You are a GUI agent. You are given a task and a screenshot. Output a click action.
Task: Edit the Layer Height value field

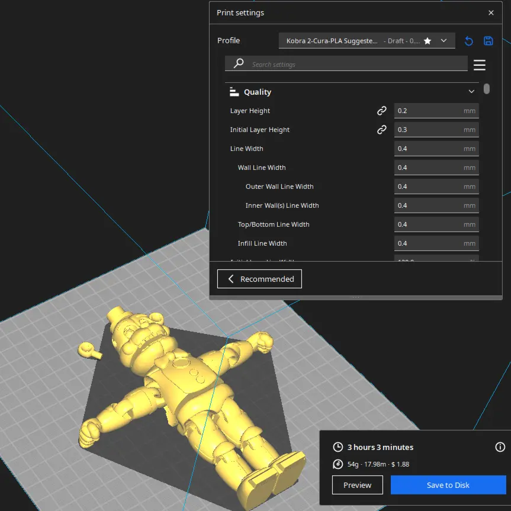[436, 111]
